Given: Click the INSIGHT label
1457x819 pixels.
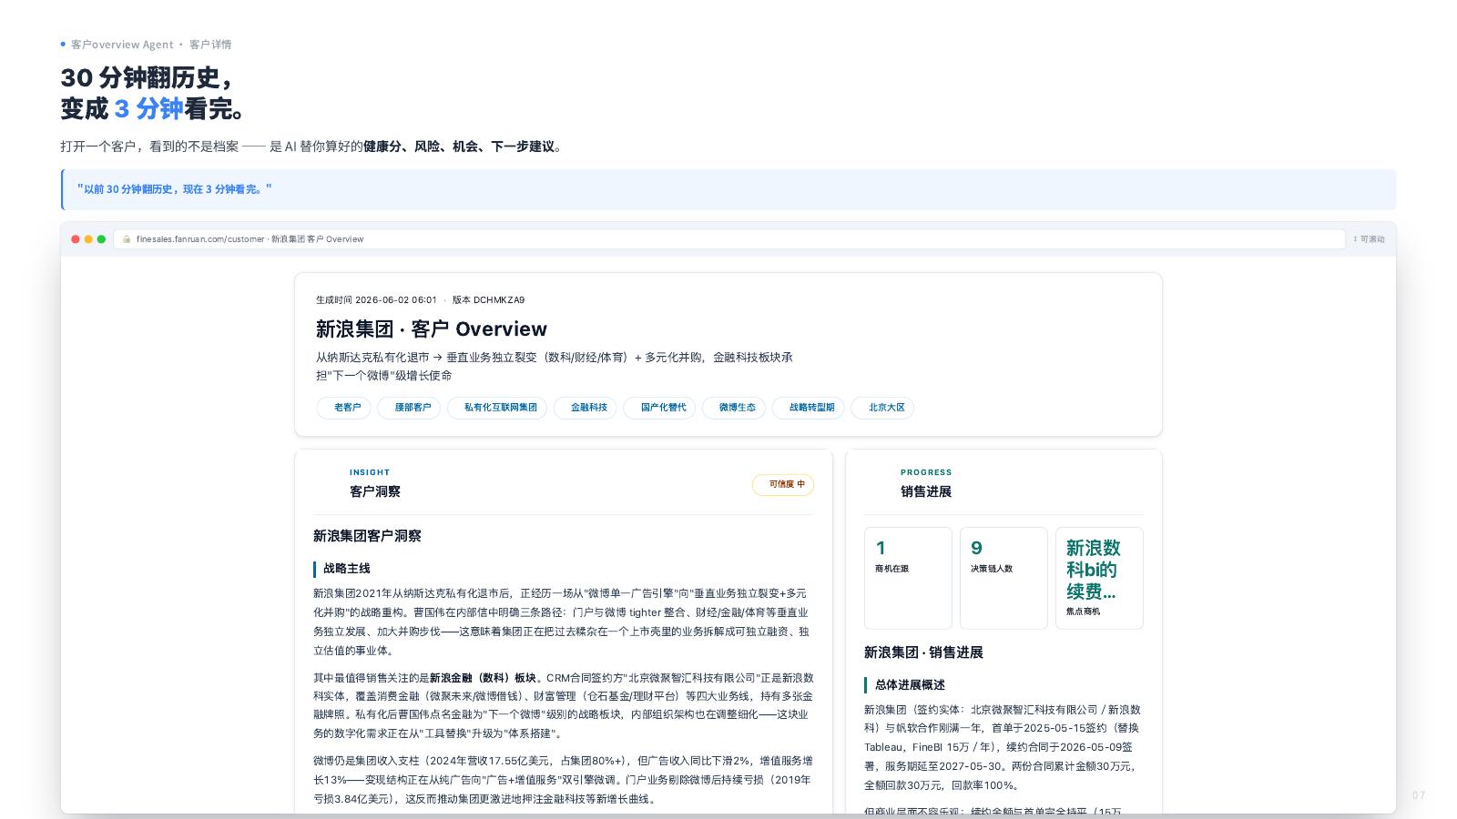Looking at the screenshot, I should [370, 472].
